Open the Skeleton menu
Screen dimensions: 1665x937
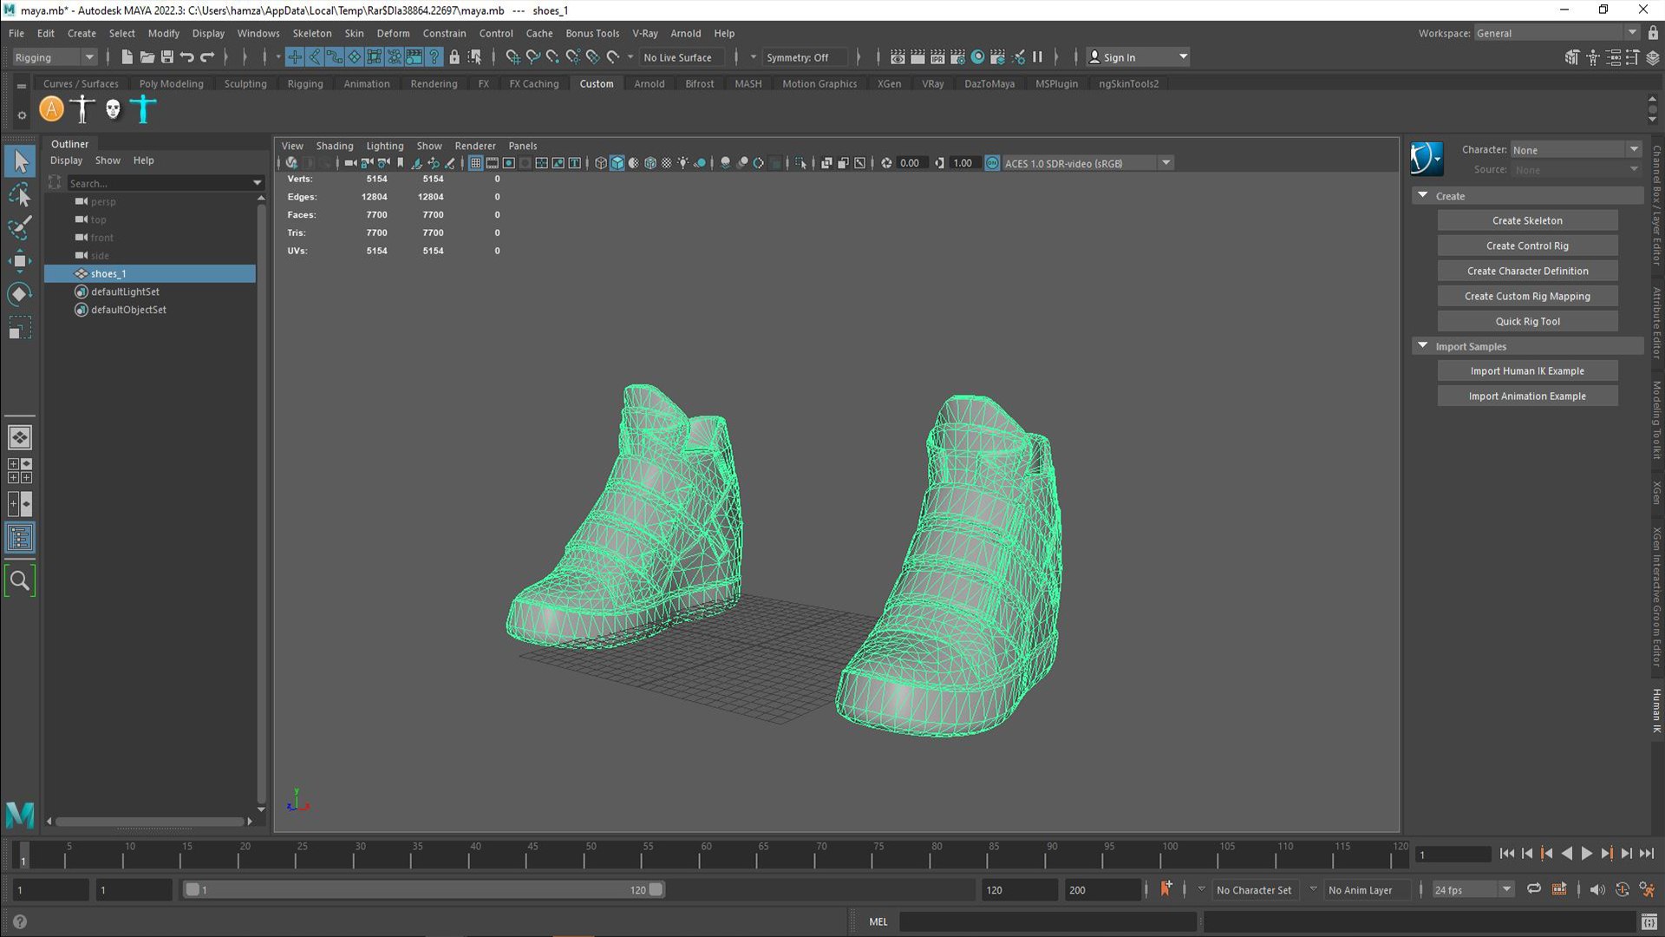(312, 33)
